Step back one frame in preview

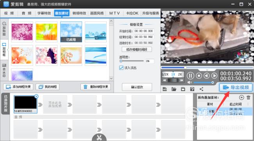pyautogui.click(x=207, y=76)
